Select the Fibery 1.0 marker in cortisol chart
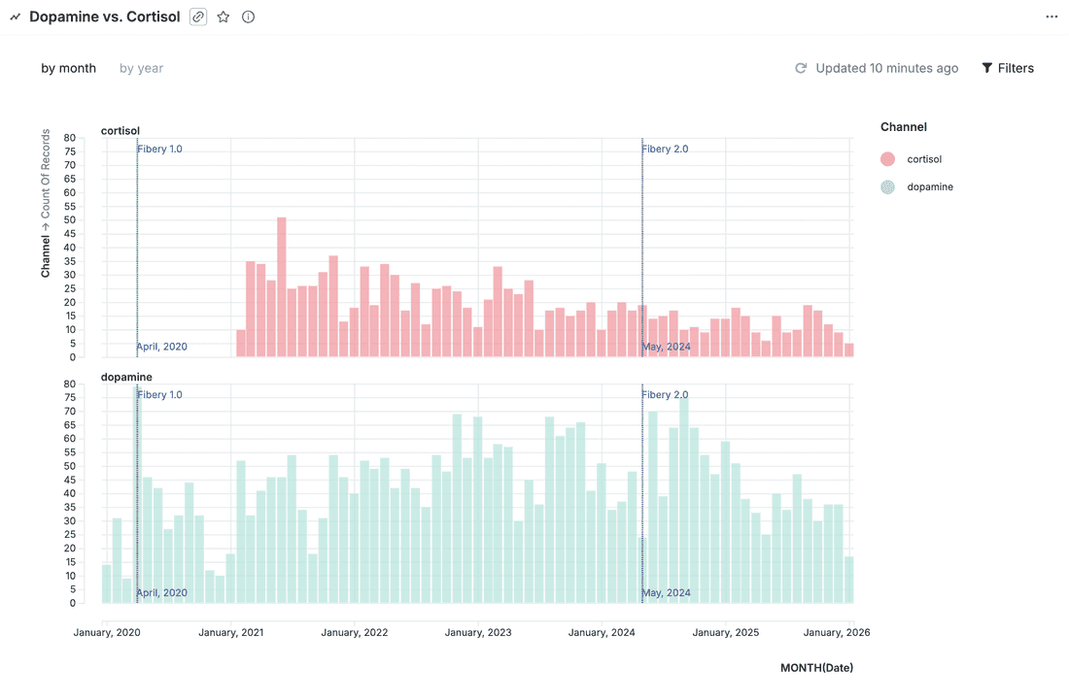This screenshot has height=700, width=1069. pos(159,150)
